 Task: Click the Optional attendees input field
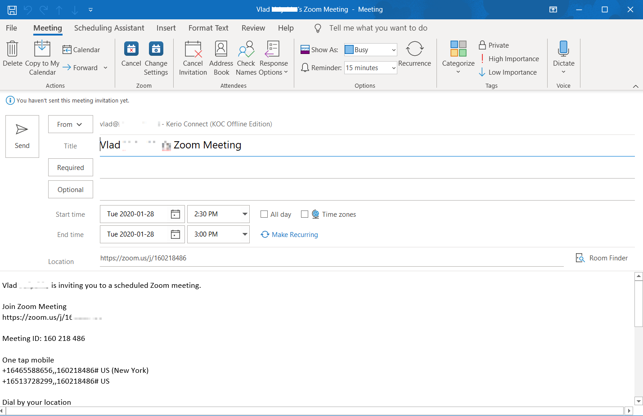[367, 190]
